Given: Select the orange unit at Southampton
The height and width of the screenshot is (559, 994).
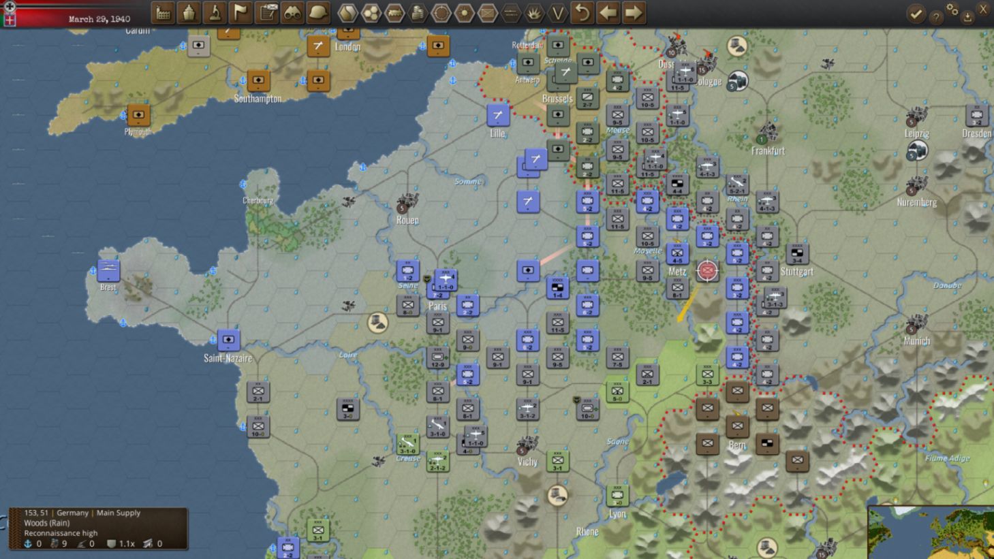Looking at the screenshot, I should click(258, 80).
